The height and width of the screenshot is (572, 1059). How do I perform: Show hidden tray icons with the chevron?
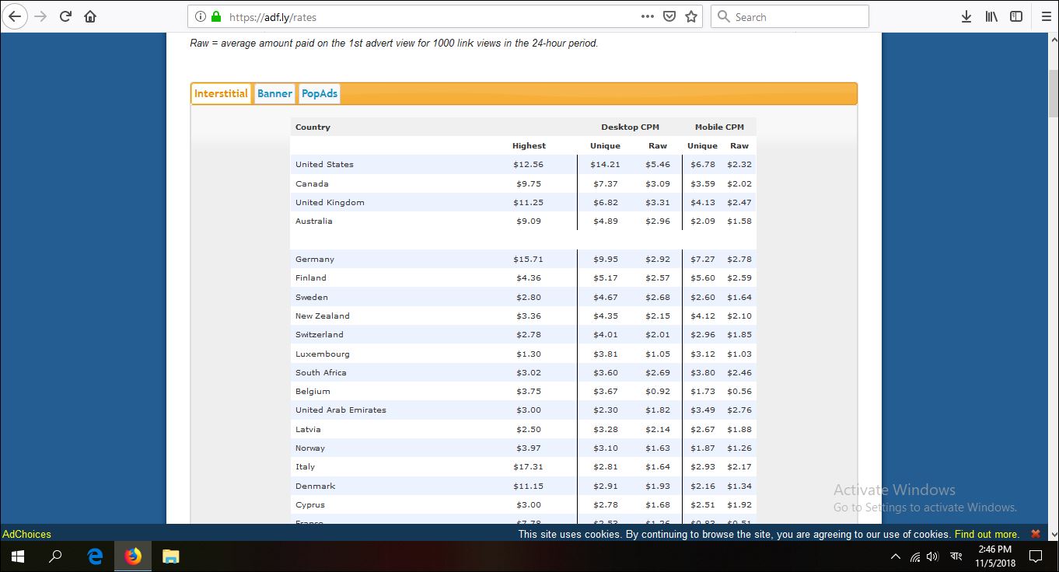pos(895,556)
